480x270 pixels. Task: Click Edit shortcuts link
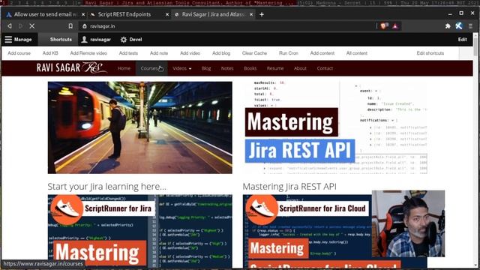[x=430, y=53]
